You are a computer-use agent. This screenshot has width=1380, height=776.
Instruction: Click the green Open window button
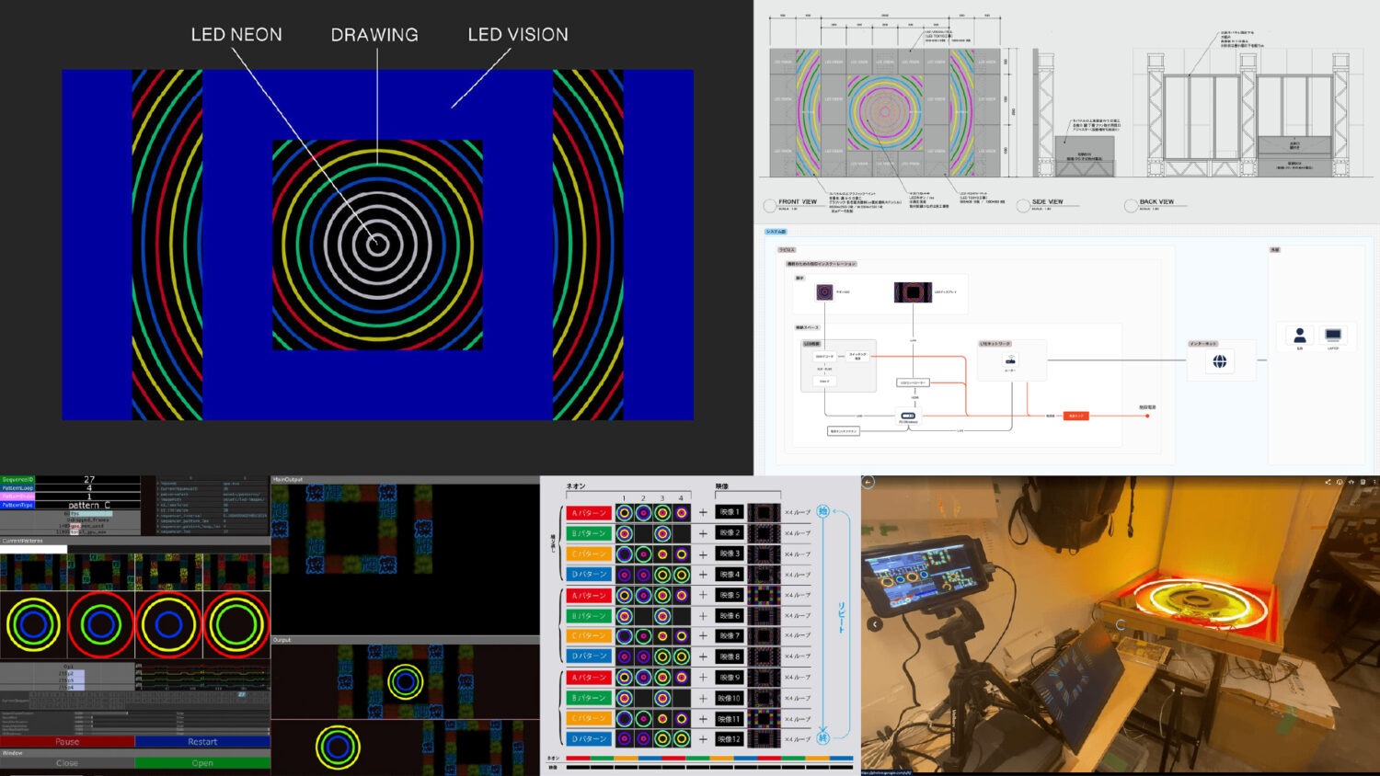(x=202, y=763)
